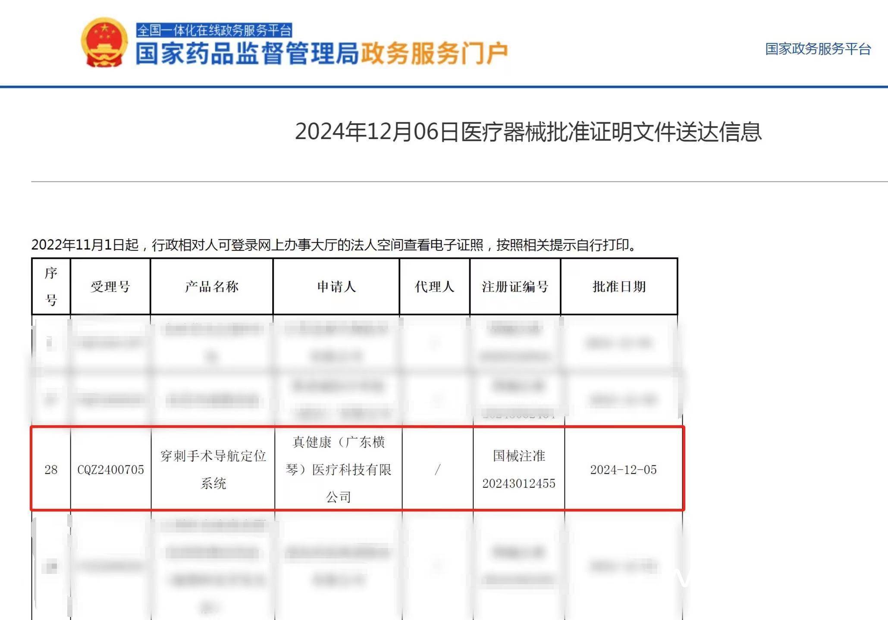Open the 国家政务服务平台 link
This screenshot has width=888, height=620.
coord(818,49)
